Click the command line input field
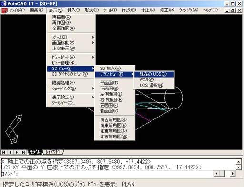This screenshot has width=244, height=187. point(106,174)
